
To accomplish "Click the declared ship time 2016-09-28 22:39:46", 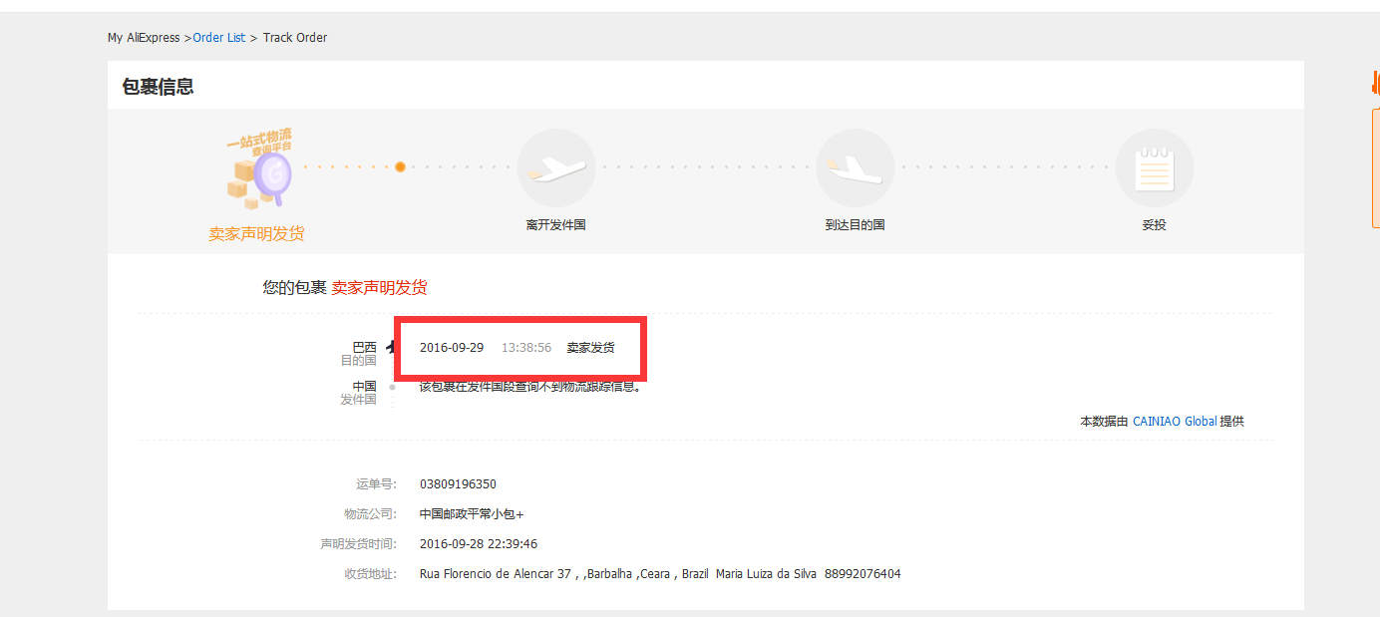I will 479,544.
